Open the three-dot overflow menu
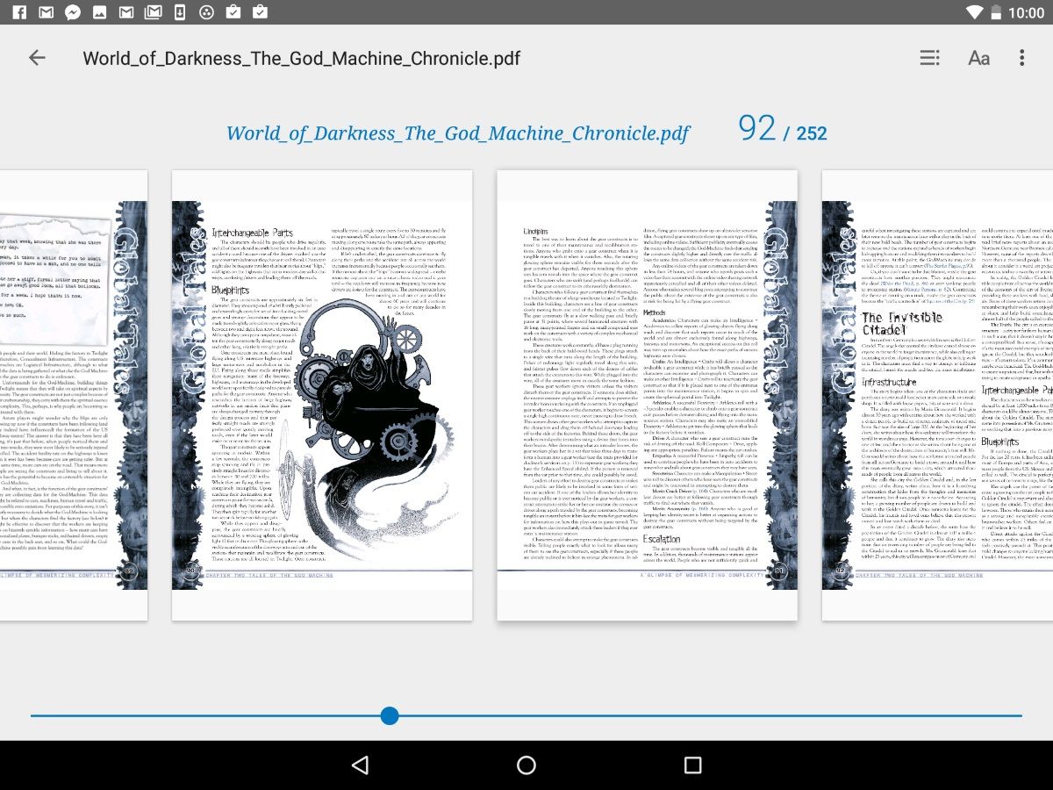Screen dimensions: 1053x790 coord(1021,58)
